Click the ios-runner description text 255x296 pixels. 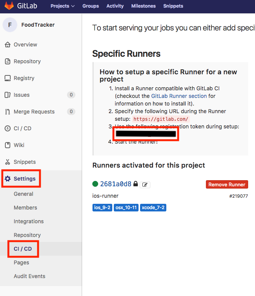click(105, 196)
